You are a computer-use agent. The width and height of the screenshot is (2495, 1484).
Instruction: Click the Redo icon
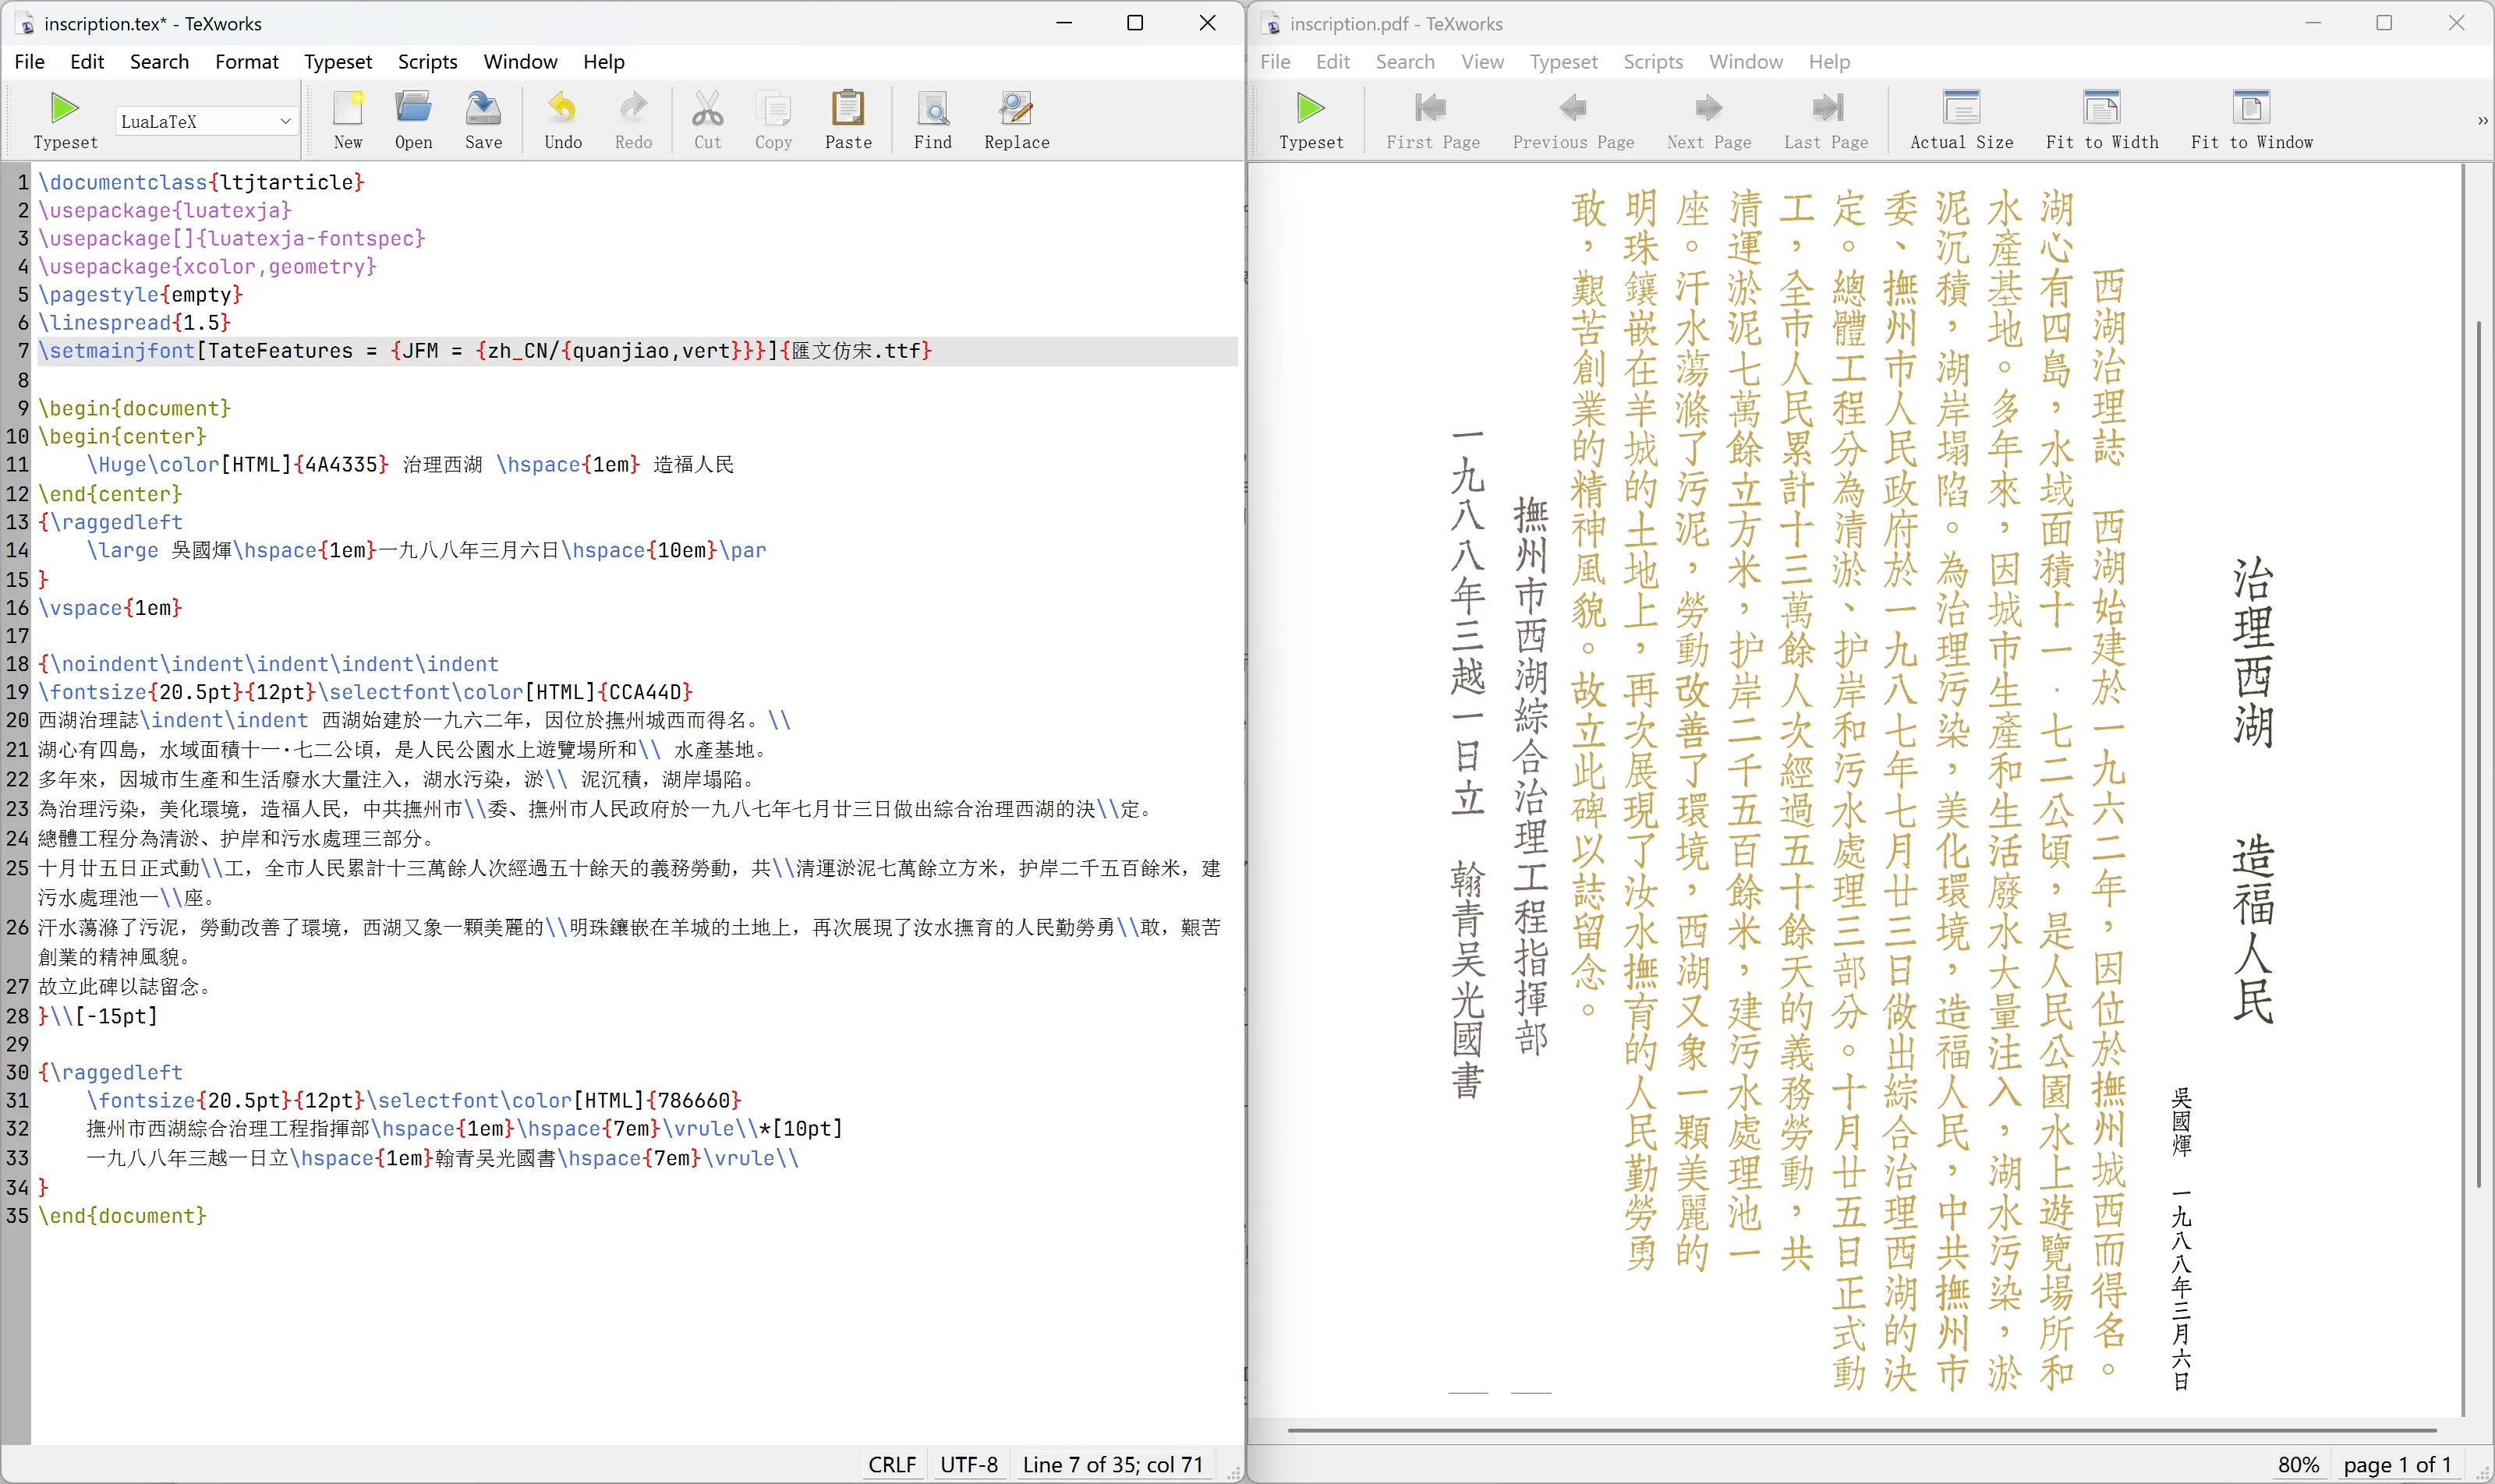633,121
